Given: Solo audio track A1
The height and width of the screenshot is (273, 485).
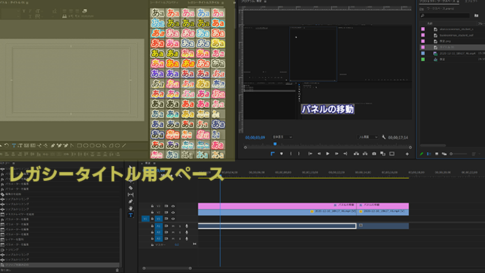Looking at the screenshot, I should (180, 226).
